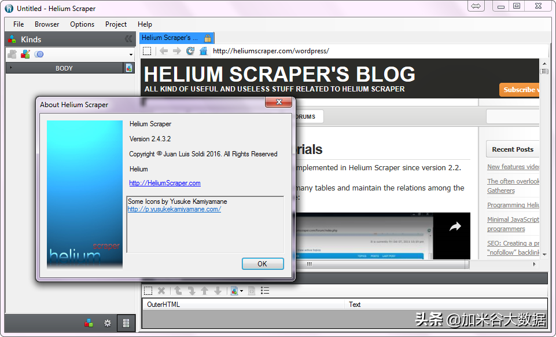Open the 'New features' recent post link
This screenshot has height=337, width=556.
(x=513, y=167)
